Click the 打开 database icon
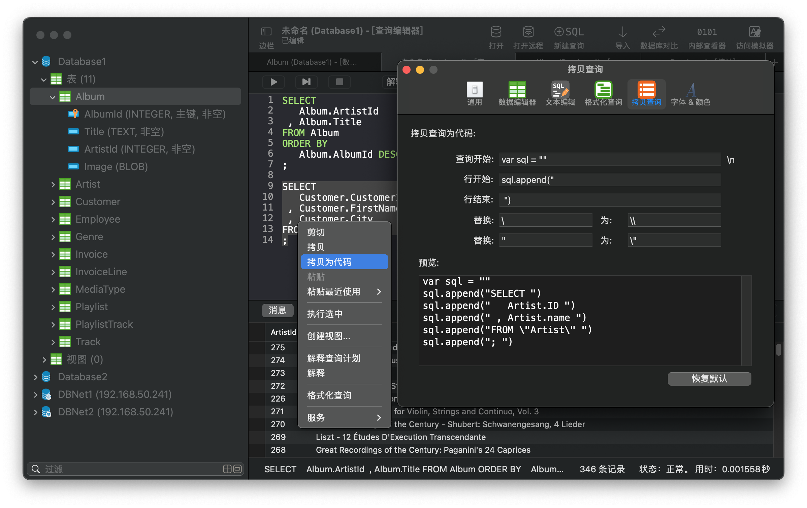 point(496,32)
